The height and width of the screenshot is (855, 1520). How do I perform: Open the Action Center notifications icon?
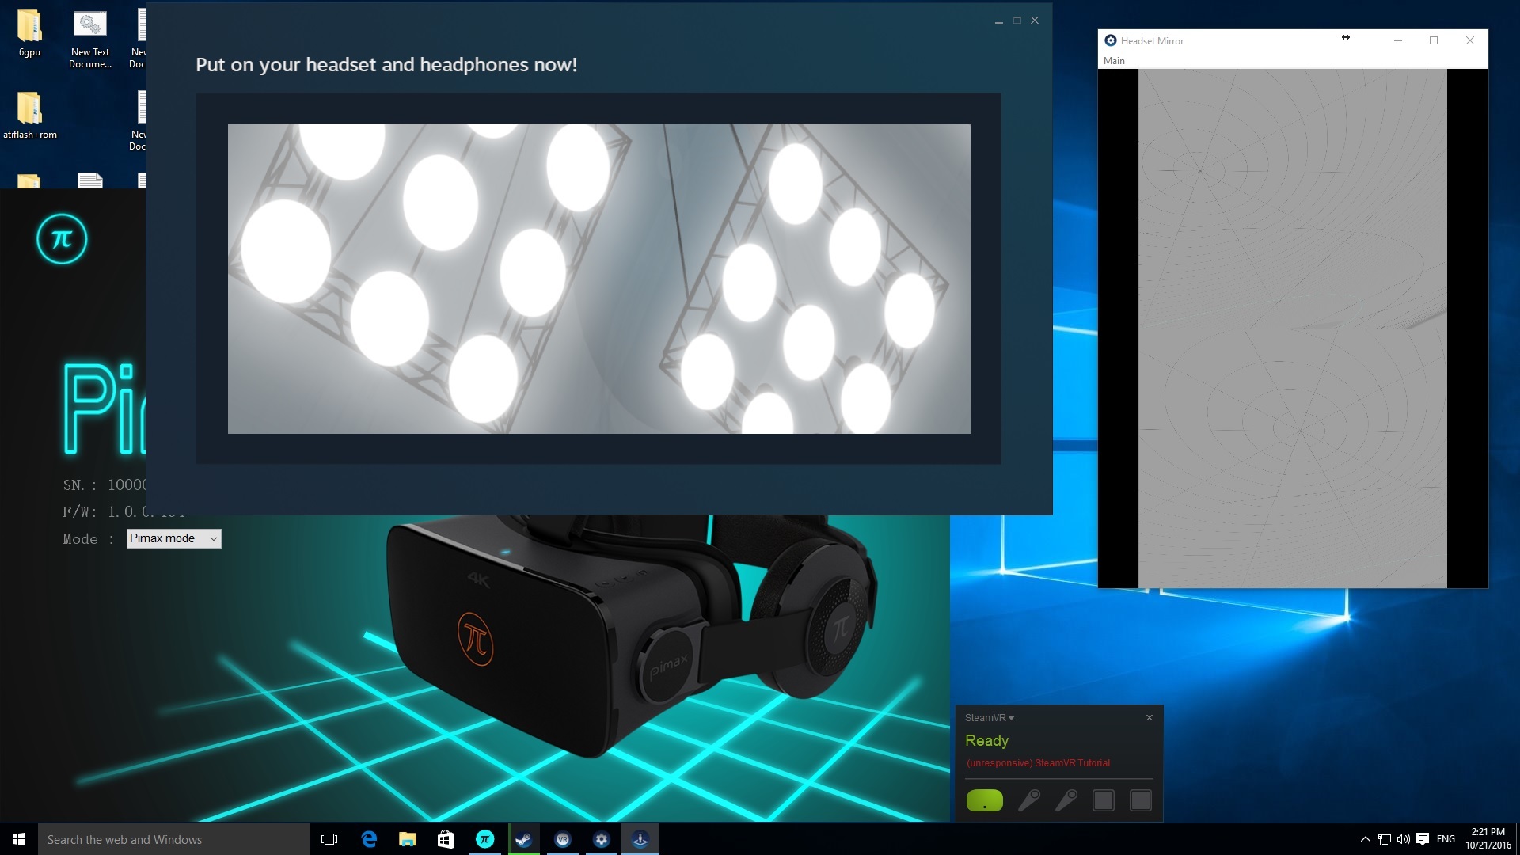[1423, 839]
